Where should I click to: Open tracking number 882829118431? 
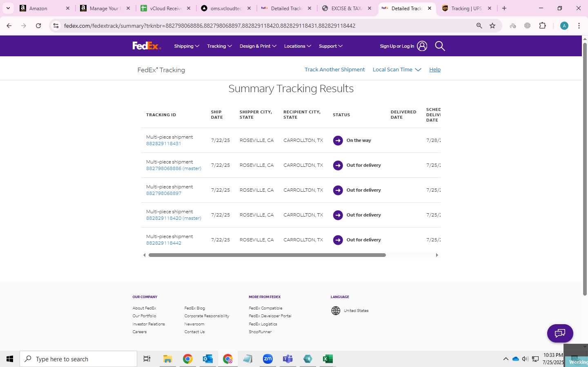(163, 144)
